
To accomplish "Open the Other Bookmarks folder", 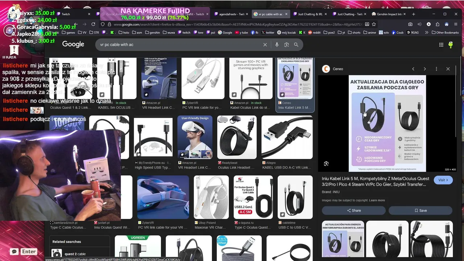I will tap(444, 32).
